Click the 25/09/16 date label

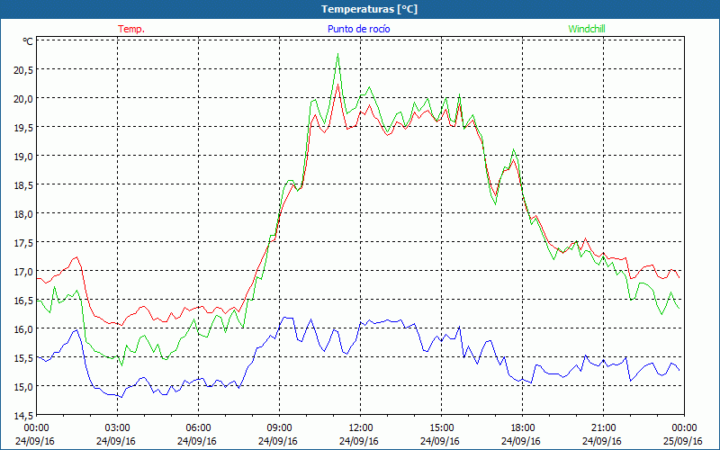[x=684, y=441]
